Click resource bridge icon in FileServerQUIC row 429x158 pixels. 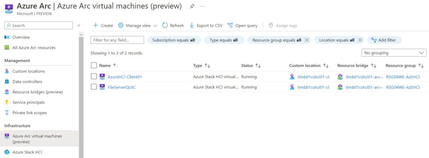(340, 87)
